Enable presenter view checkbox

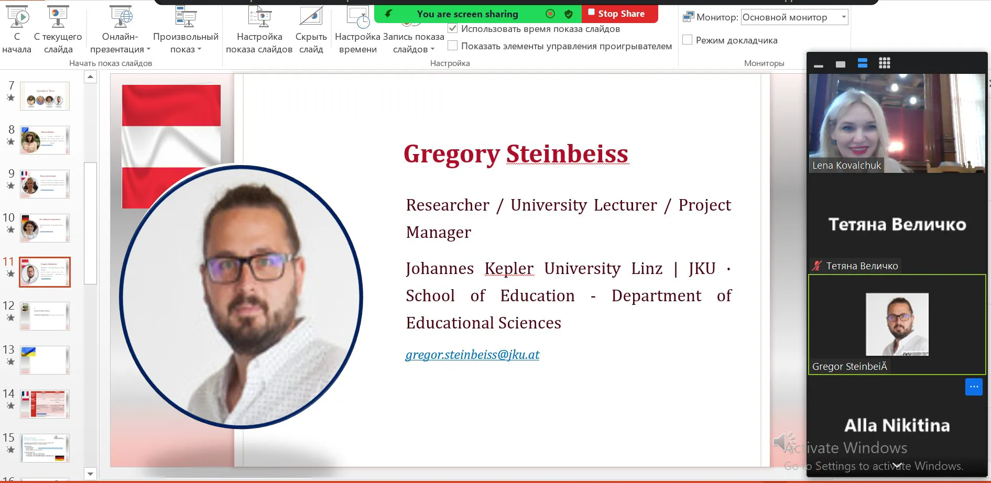coord(688,40)
